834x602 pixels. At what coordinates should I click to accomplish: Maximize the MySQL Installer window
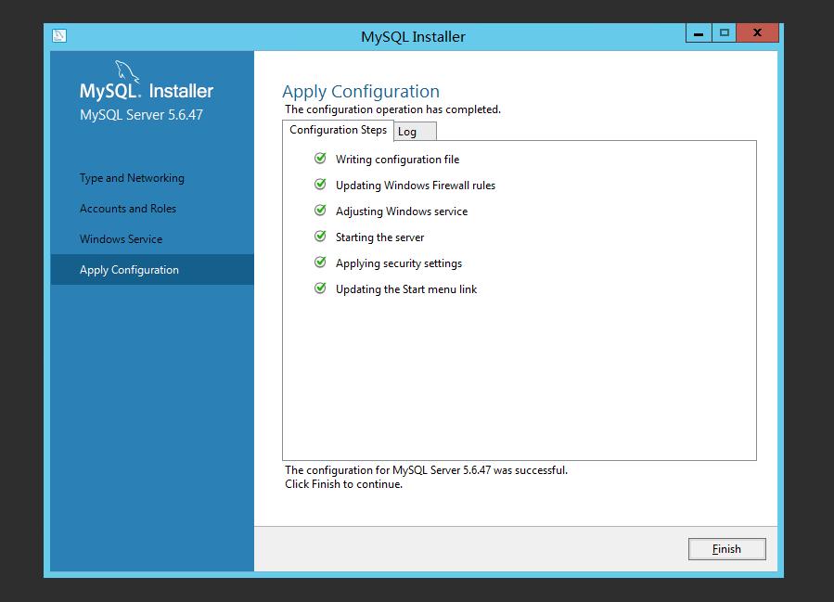[724, 33]
